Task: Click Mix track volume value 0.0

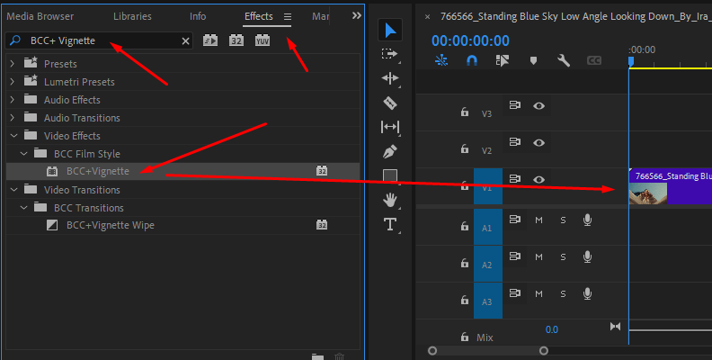Action: [551, 329]
